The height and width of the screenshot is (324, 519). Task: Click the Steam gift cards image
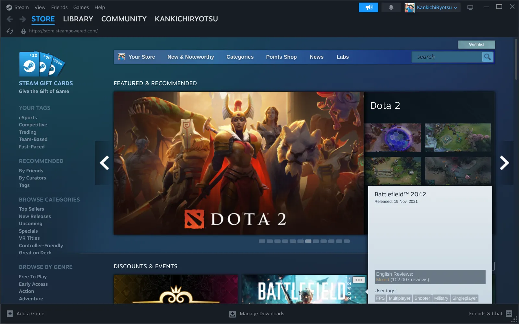(42, 64)
